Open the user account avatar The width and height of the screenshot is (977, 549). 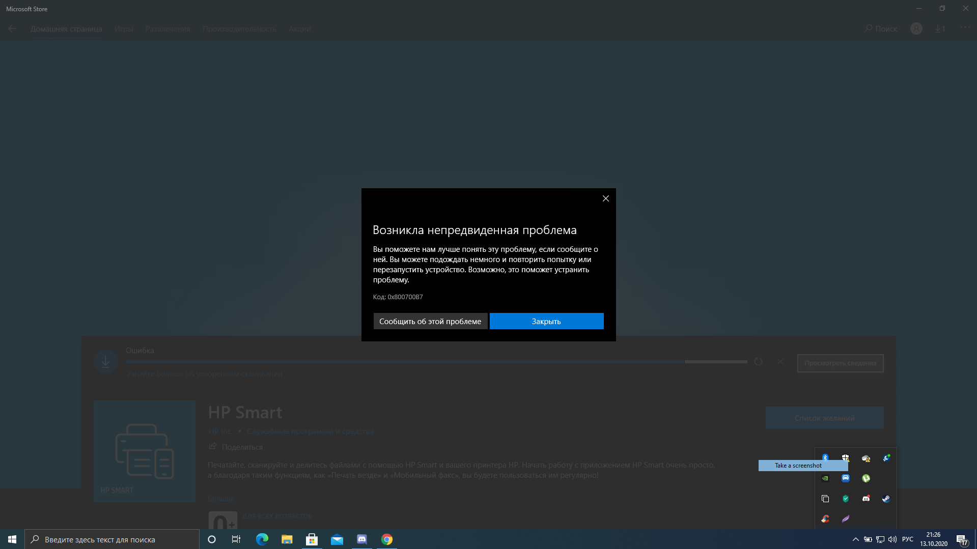(x=916, y=28)
